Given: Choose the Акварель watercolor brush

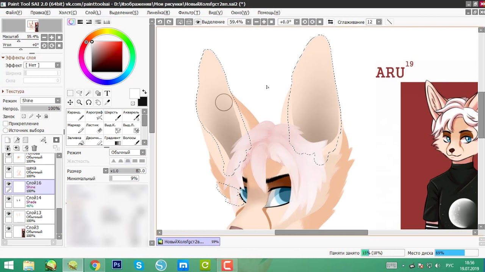Looking at the screenshot, I should tap(131, 115).
